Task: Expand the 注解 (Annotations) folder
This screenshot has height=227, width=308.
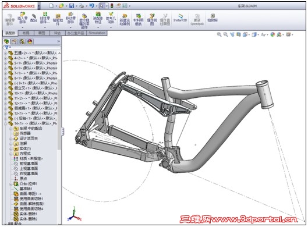Action: 11,144
